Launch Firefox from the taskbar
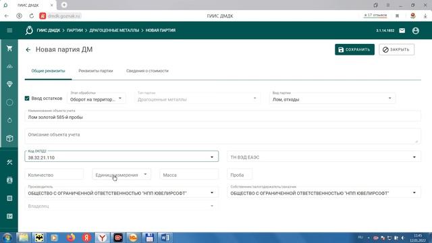Image resolution: width=432 pixels, height=243 pixels. click(x=71, y=238)
